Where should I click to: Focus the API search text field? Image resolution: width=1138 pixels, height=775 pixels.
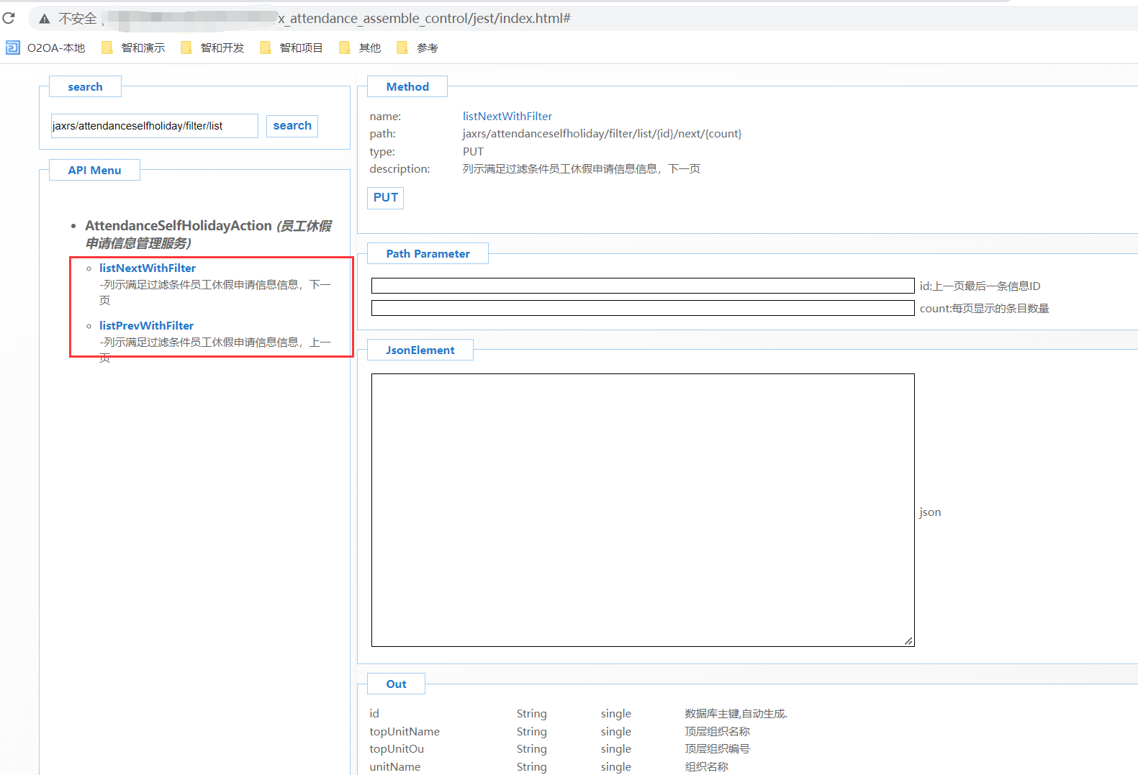point(154,126)
